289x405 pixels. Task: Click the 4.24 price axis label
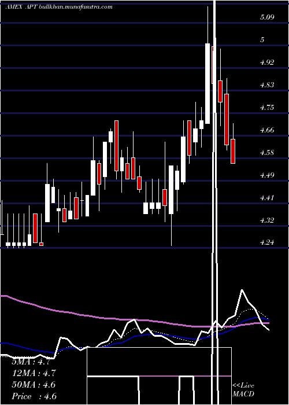click(267, 242)
